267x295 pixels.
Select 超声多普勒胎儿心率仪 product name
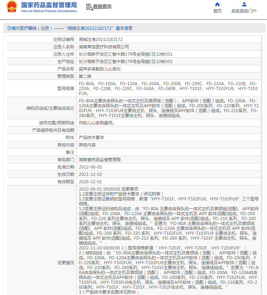[x=100, y=69]
